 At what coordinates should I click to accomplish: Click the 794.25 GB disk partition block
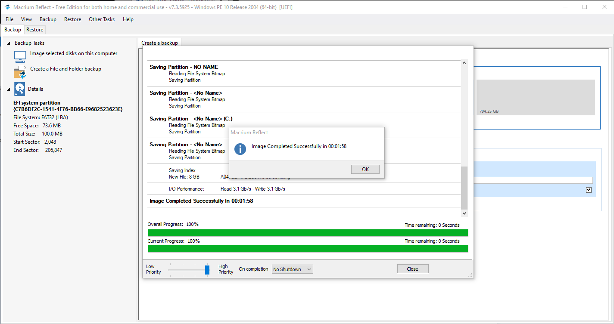[x=536, y=97]
